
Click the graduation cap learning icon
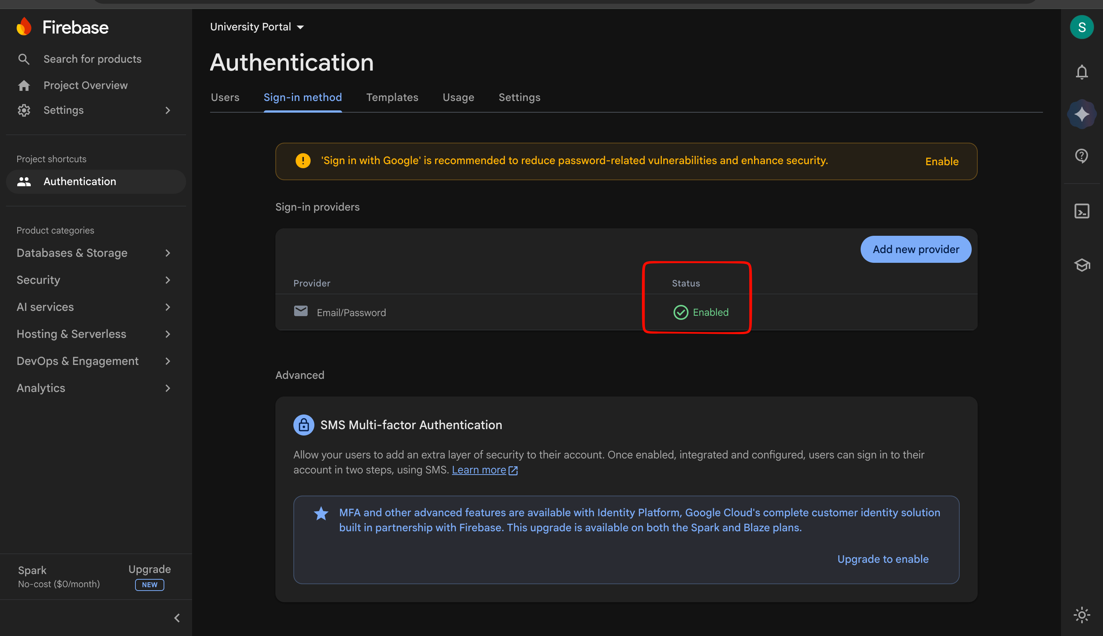[x=1082, y=265]
